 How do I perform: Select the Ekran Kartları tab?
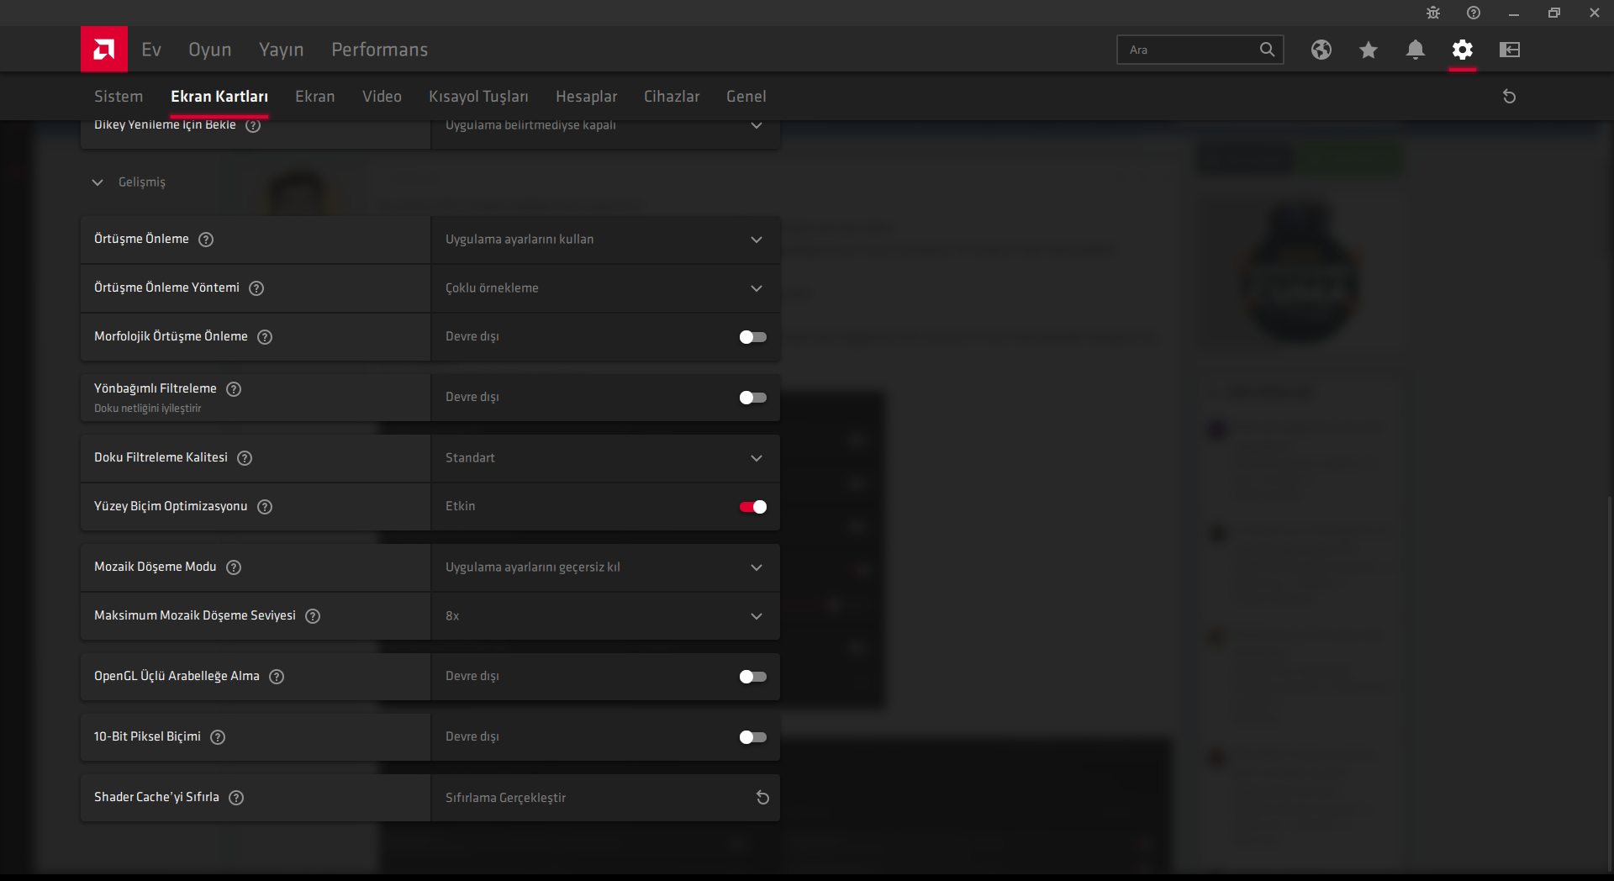pyautogui.click(x=219, y=97)
